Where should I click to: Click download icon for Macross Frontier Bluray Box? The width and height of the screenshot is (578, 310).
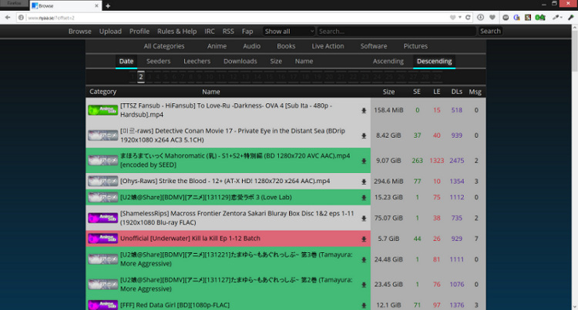click(x=364, y=218)
